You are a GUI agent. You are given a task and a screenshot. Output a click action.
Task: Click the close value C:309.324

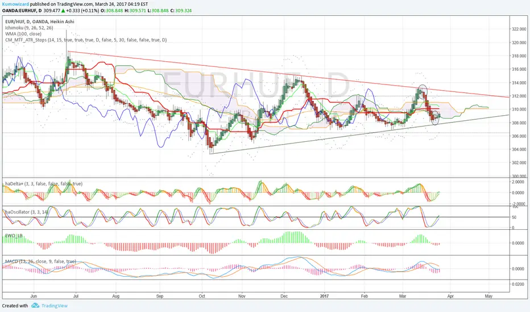coord(181,10)
